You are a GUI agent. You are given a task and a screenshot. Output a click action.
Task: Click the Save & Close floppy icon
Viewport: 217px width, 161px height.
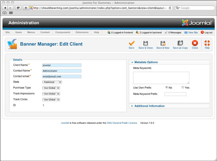(x=145, y=43)
